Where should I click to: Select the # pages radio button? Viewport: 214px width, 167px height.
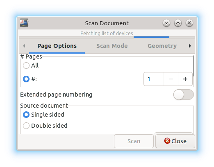(26, 79)
